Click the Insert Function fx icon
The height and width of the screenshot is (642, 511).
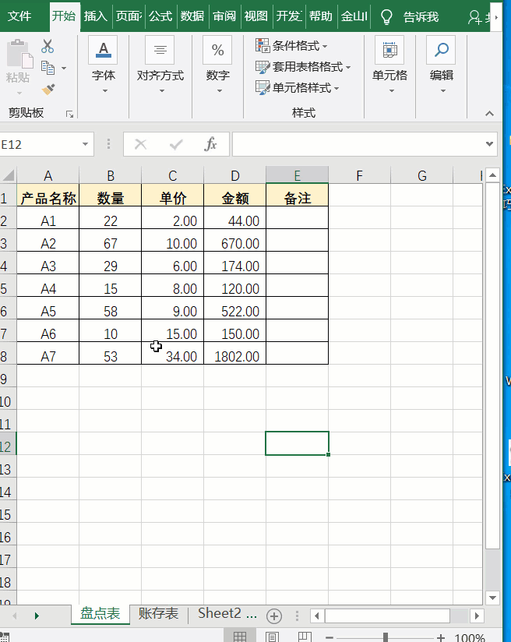coord(210,144)
